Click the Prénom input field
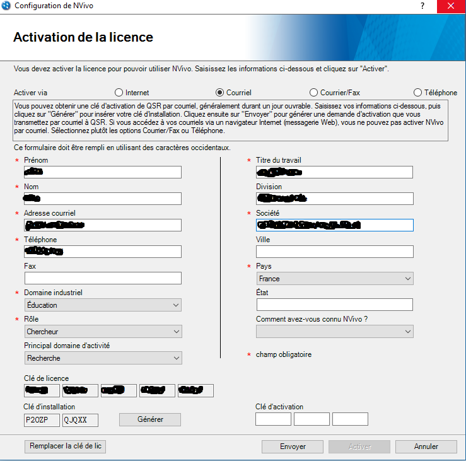 coord(103,172)
